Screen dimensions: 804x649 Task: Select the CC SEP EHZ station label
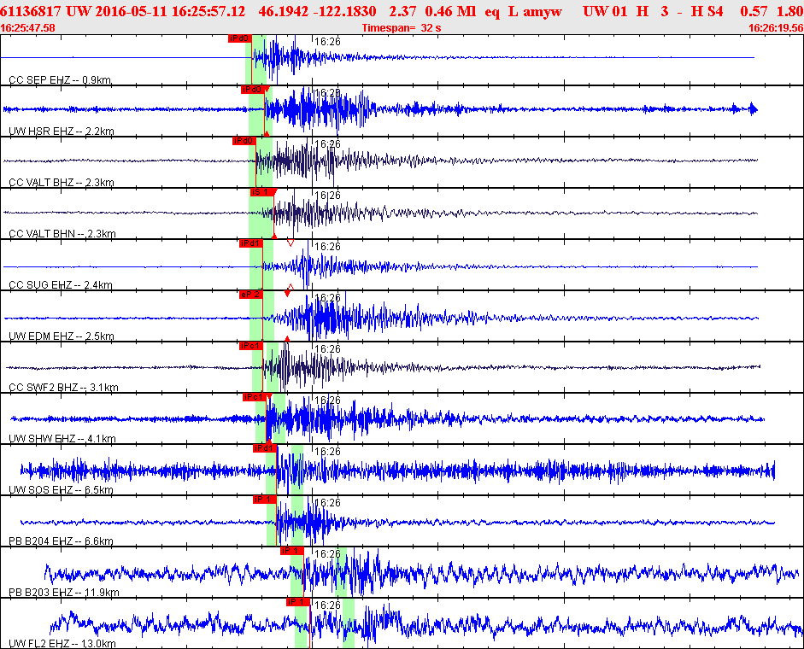pos(60,80)
